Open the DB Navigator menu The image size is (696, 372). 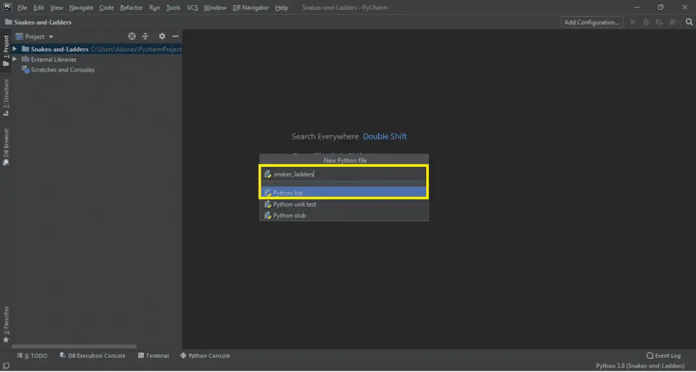pyautogui.click(x=250, y=8)
